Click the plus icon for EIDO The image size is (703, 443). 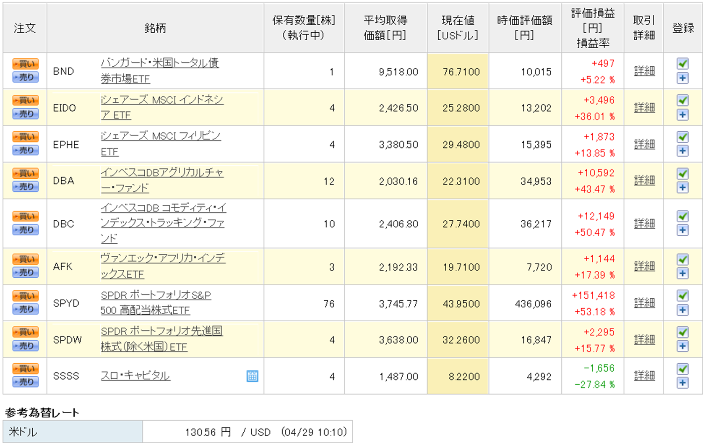point(682,115)
